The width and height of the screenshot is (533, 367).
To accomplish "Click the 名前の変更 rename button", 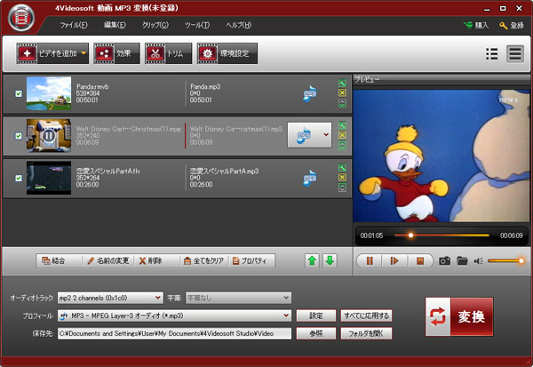I will click(x=107, y=261).
